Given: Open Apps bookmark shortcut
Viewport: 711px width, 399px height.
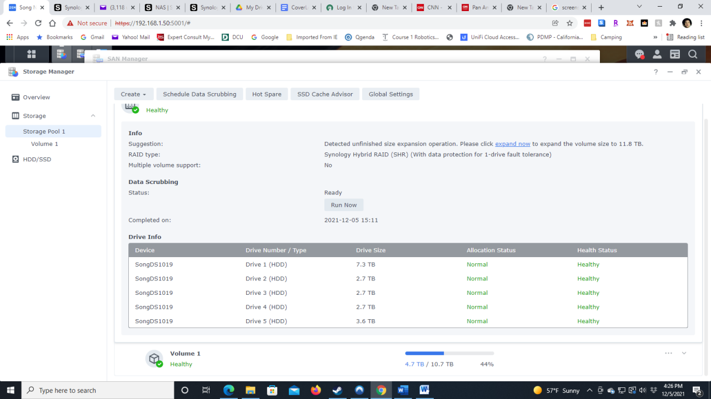Looking at the screenshot, I should pyautogui.click(x=18, y=37).
